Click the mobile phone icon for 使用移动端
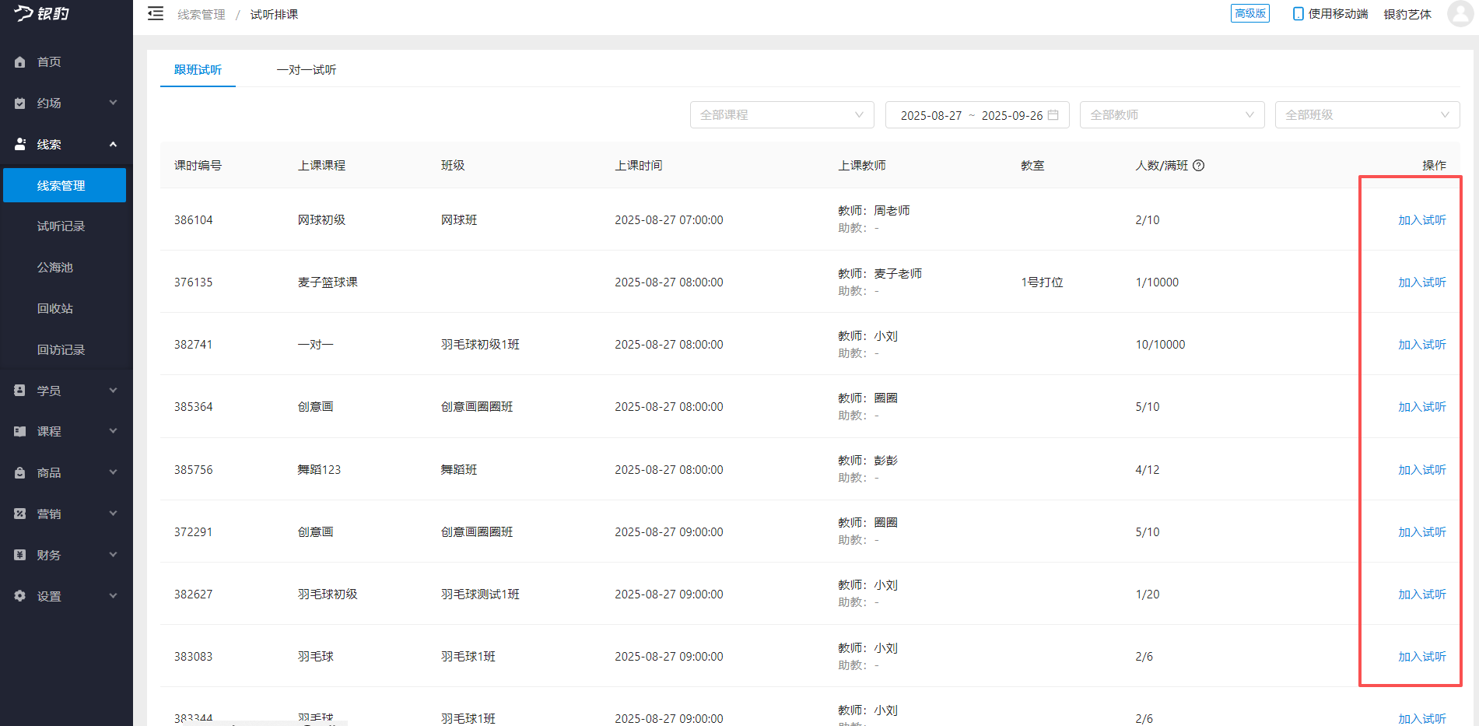Image resolution: width=1479 pixels, height=726 pixels. point(1298,14)
